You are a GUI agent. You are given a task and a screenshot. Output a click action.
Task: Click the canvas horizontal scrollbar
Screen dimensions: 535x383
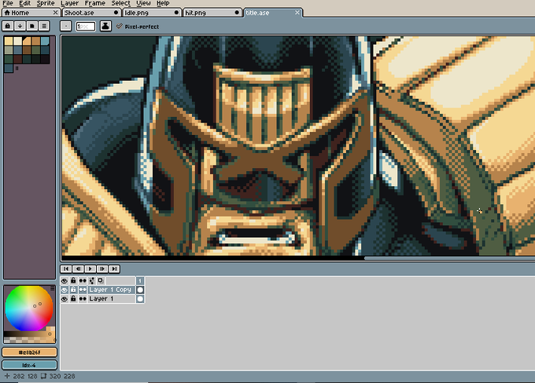(x=450, y=258)
